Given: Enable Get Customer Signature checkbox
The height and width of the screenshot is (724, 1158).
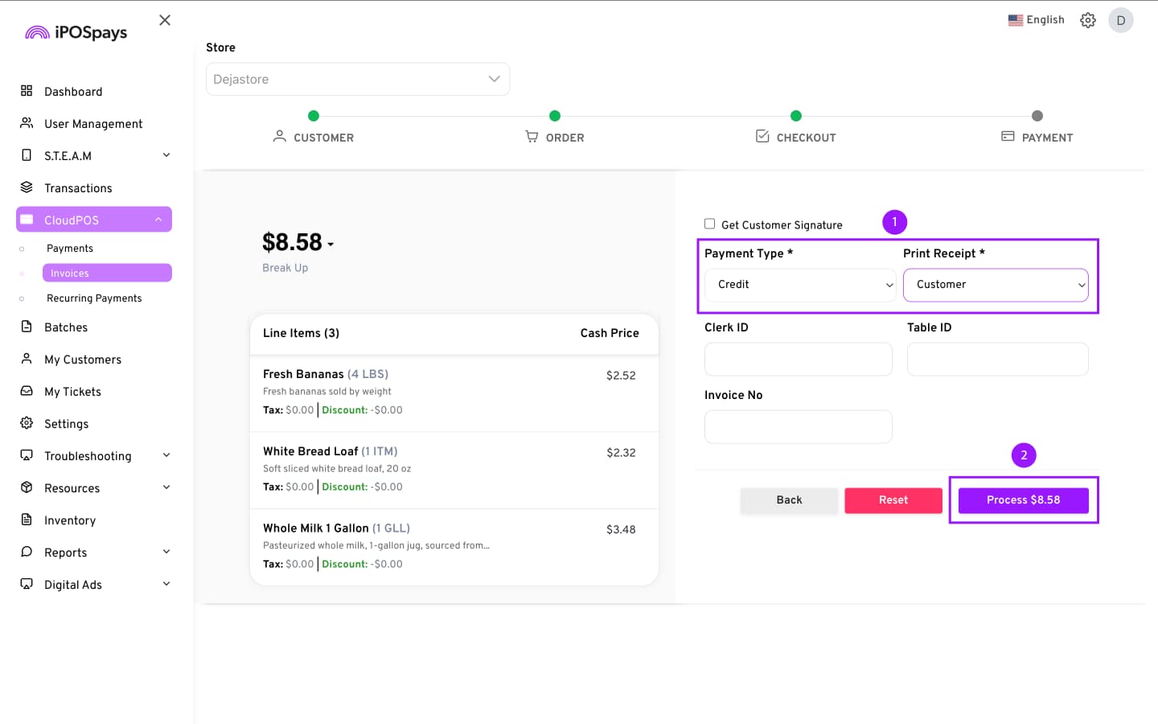Looking at the screenshot, I should (709, 224).
